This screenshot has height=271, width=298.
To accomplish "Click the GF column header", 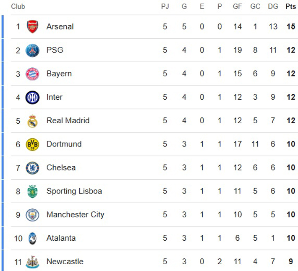I will tap(238, 7).
